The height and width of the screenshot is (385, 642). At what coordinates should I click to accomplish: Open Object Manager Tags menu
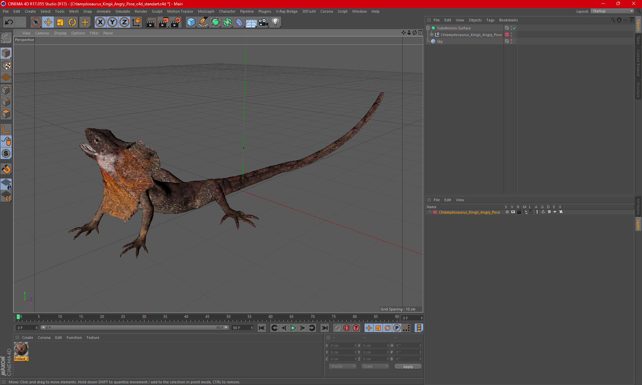(x=490, y=20)
